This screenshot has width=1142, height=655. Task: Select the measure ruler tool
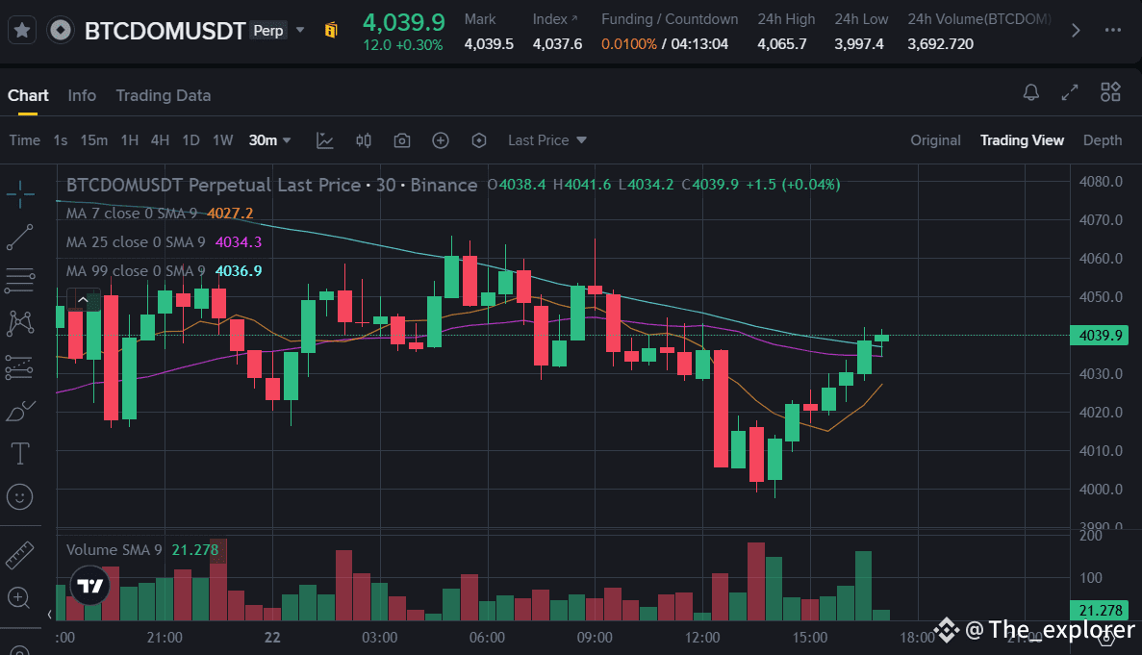tap(20, 554)
